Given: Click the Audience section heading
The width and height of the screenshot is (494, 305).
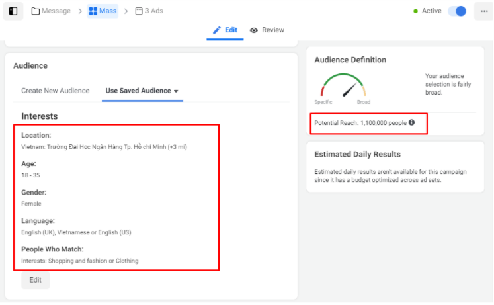Looking at the screenshot, I should [30, 66].
